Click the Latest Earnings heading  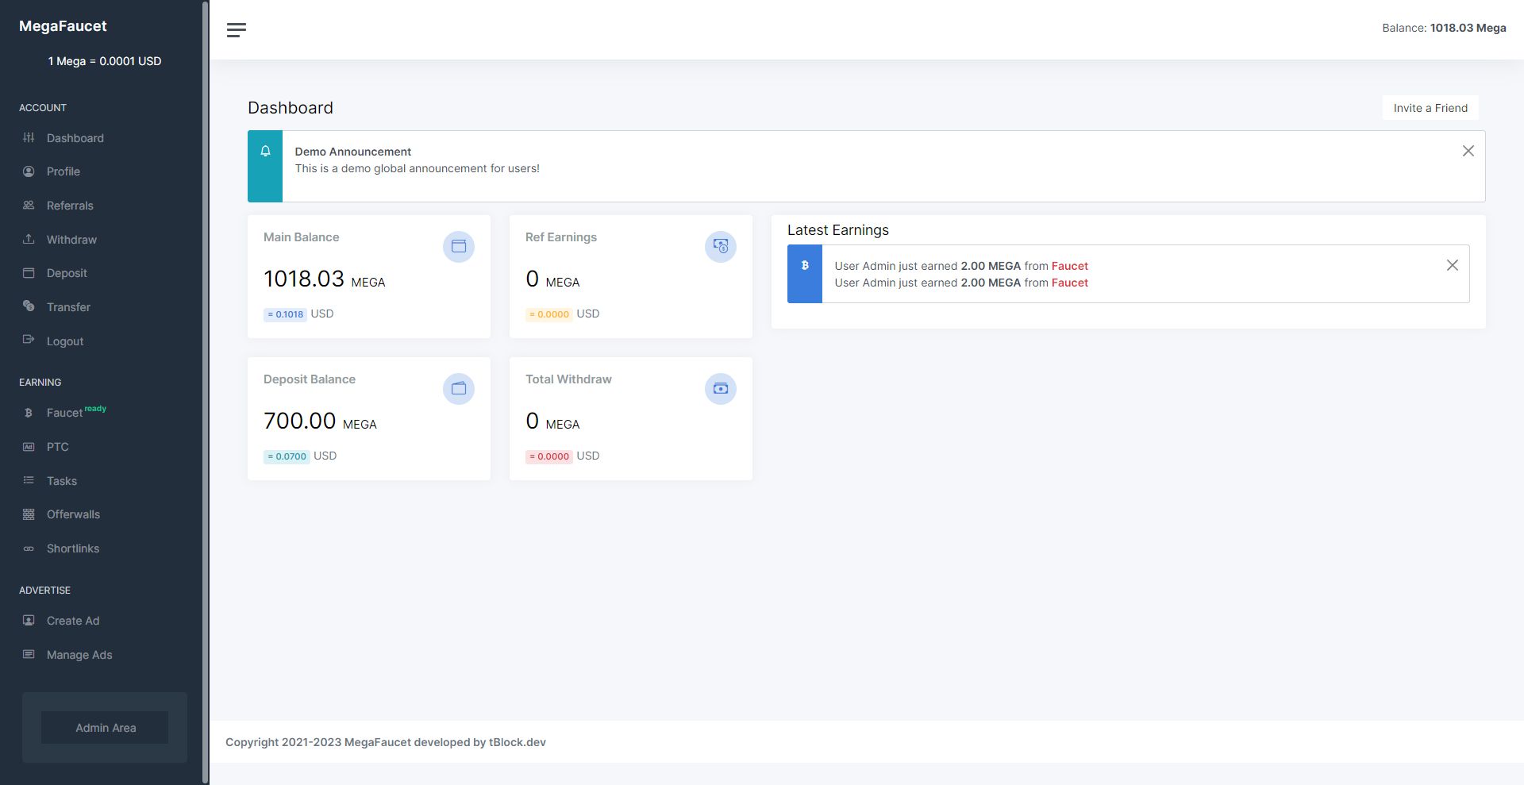coord(838,230)
